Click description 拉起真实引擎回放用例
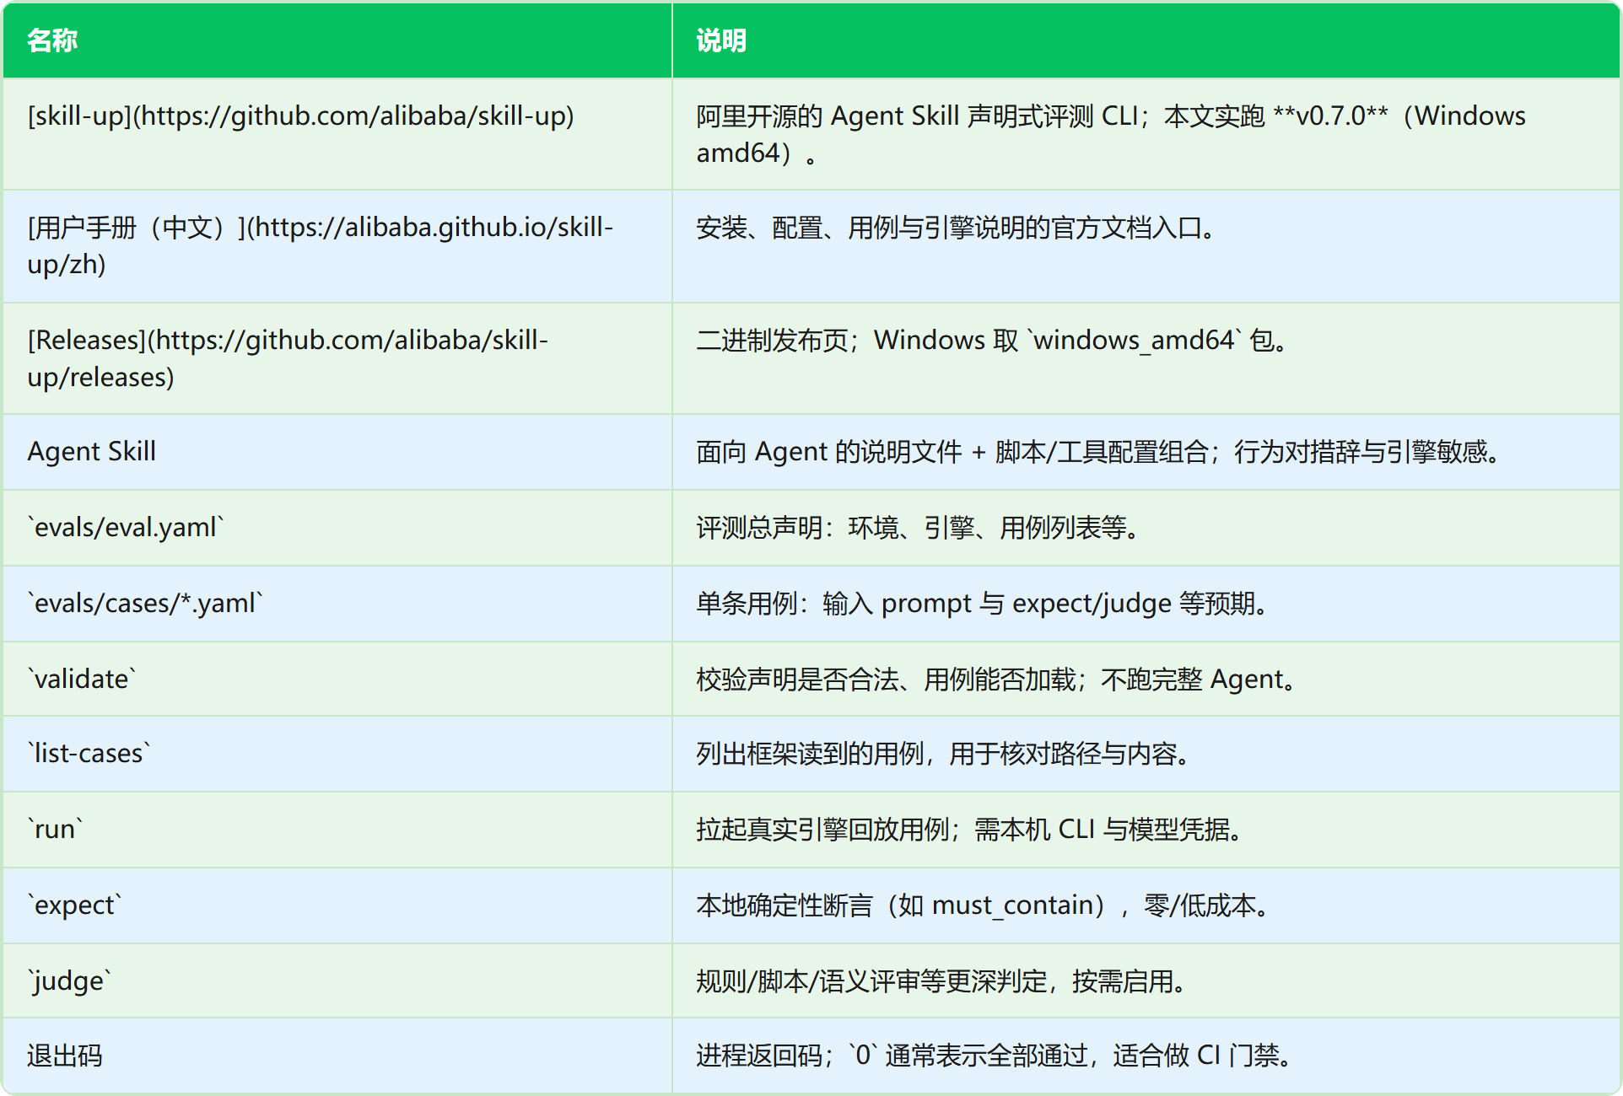This screenshot has width=1623, height=1096. click(1146, 830)
